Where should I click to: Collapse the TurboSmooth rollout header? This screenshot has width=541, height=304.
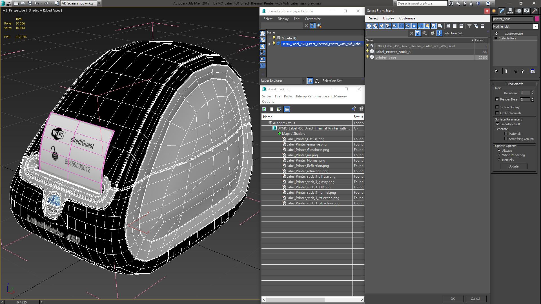pyautogui.click(x=514, y=84)
